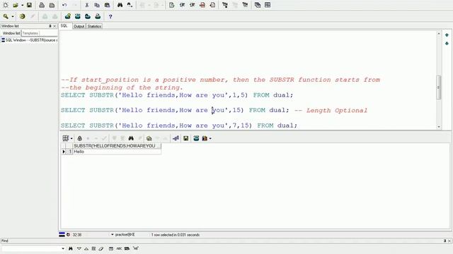
Task: Paste clipboard with the Paste icon
Action: pos(107,5)
